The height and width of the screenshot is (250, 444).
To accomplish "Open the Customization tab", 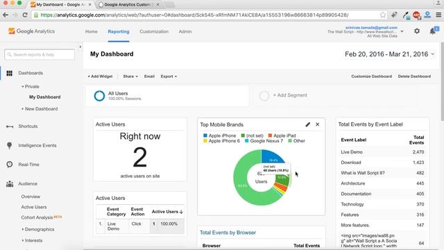I will click(154, 31).
